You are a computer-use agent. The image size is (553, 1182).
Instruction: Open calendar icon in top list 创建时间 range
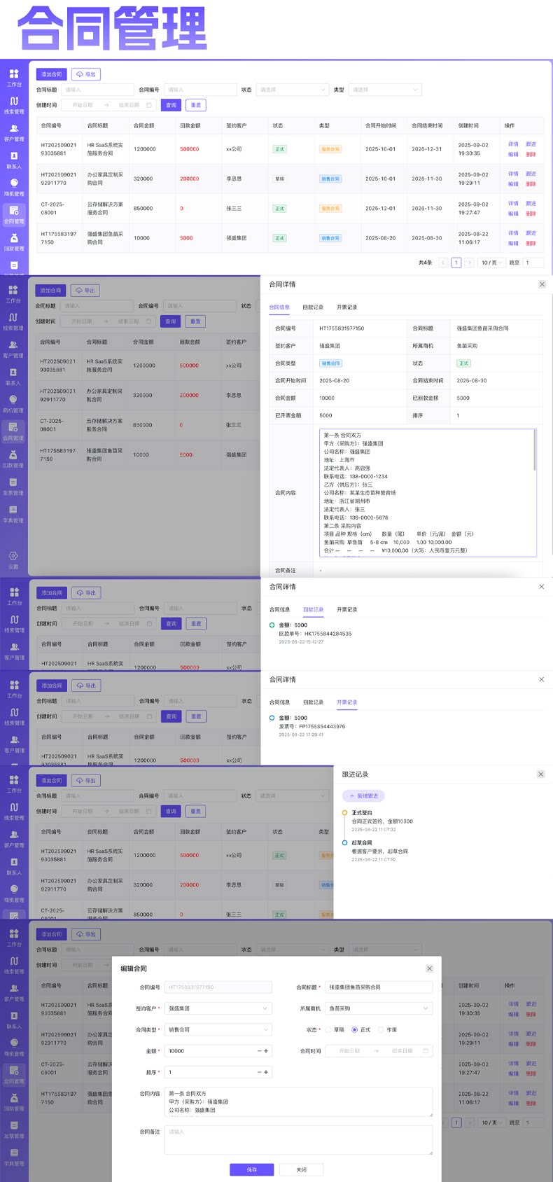(x=149, y=105)
